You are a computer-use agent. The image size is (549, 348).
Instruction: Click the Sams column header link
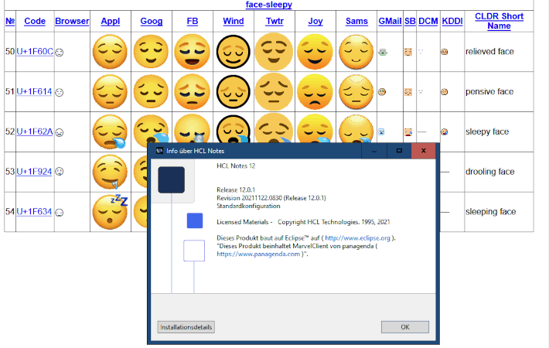click(x=356, y=21)
